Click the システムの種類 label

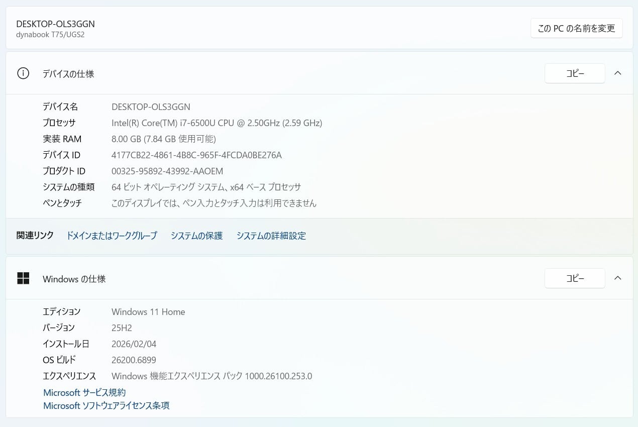click(68, 187)
